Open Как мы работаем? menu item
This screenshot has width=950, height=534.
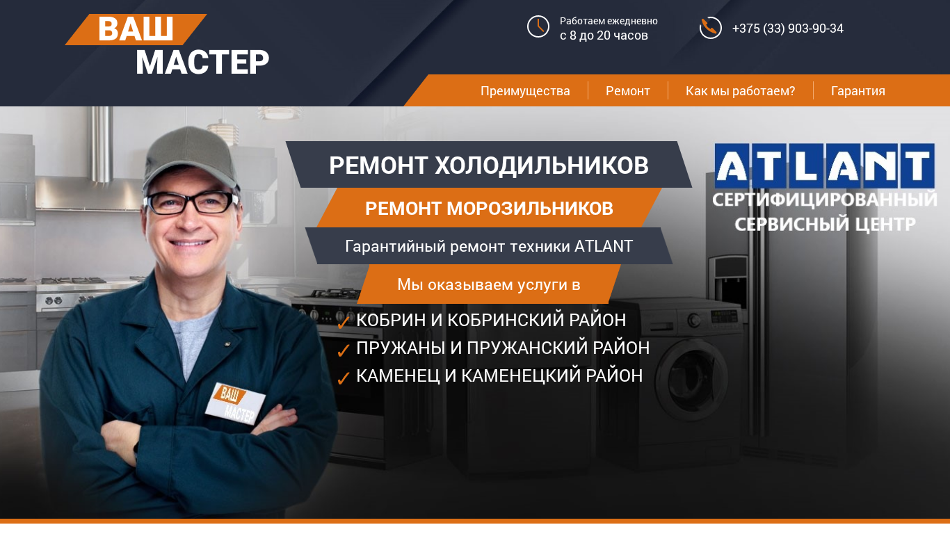(x=740, y=91)
